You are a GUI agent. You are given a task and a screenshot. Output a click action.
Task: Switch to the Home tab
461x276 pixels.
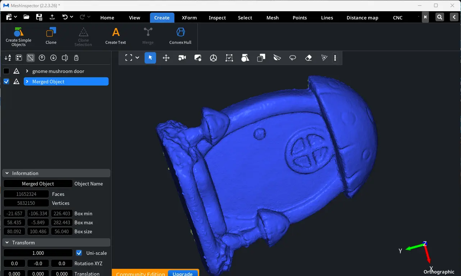pyautogui.click(x=107, y=18)
